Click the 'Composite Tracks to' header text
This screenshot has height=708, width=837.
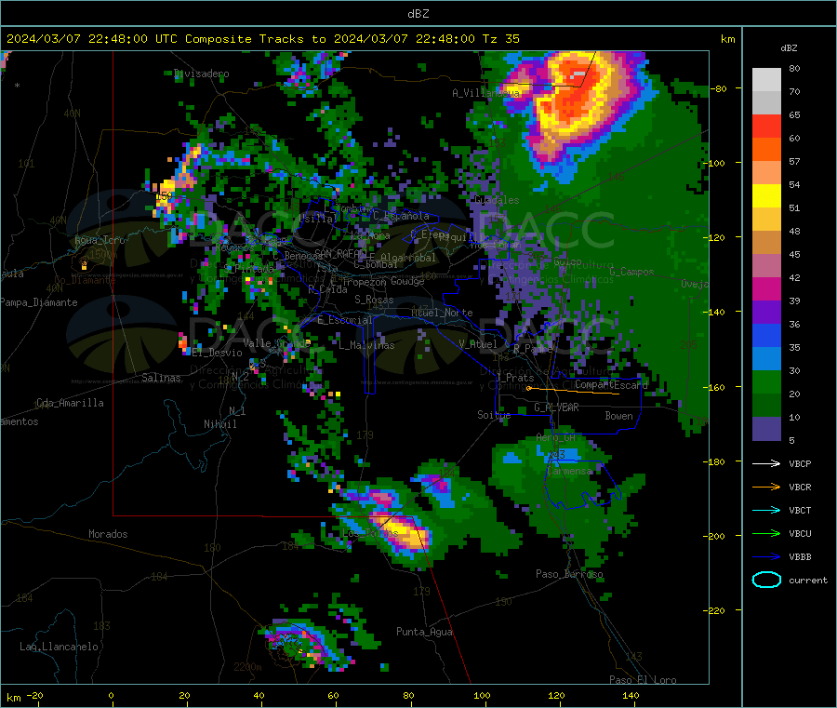[255, 39]
